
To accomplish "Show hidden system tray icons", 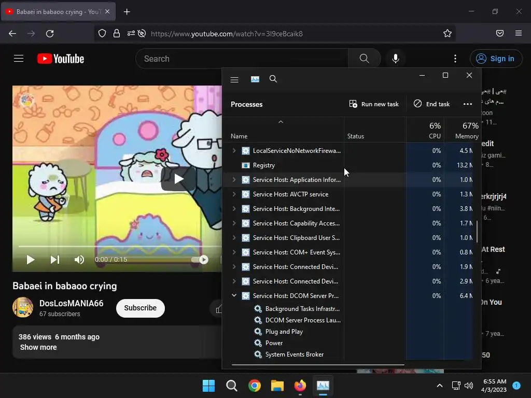I will (440, 386).
